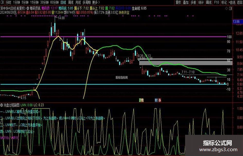Open settings icon next to 筹码顶底 indicator
Image resolution: width=243 pixels, height=156 pixels.
coord(28,8)
